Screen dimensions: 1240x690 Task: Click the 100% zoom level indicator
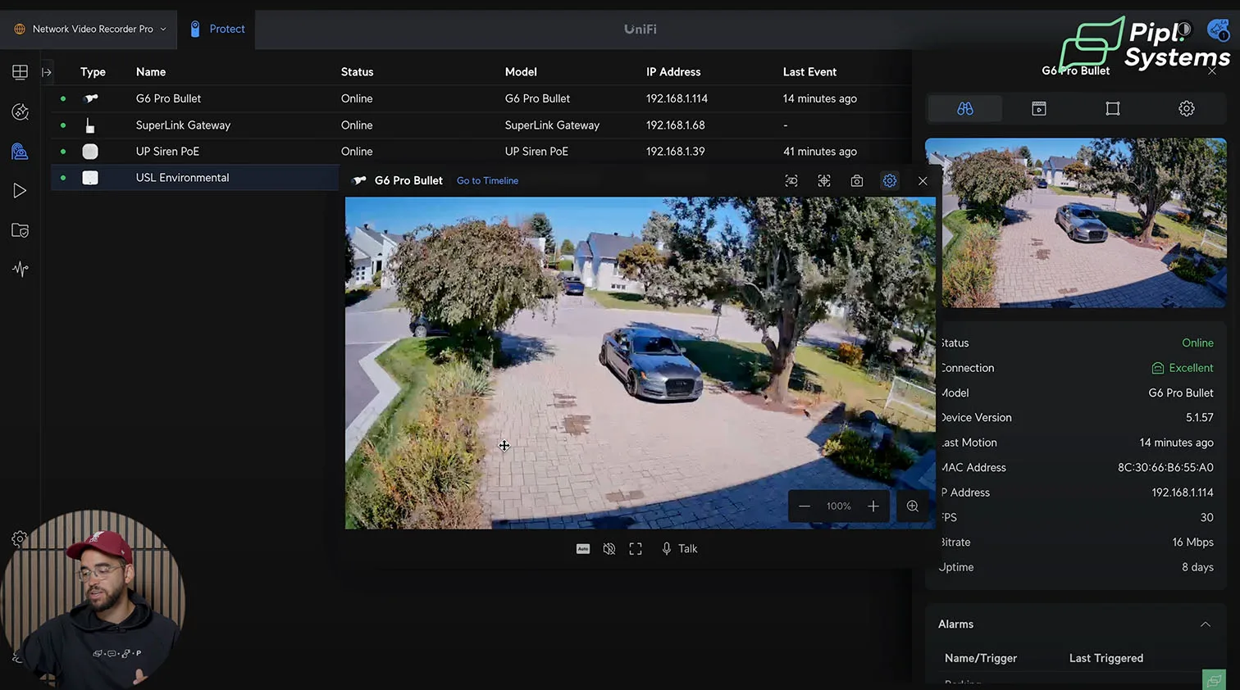click(x=838, y=506)
